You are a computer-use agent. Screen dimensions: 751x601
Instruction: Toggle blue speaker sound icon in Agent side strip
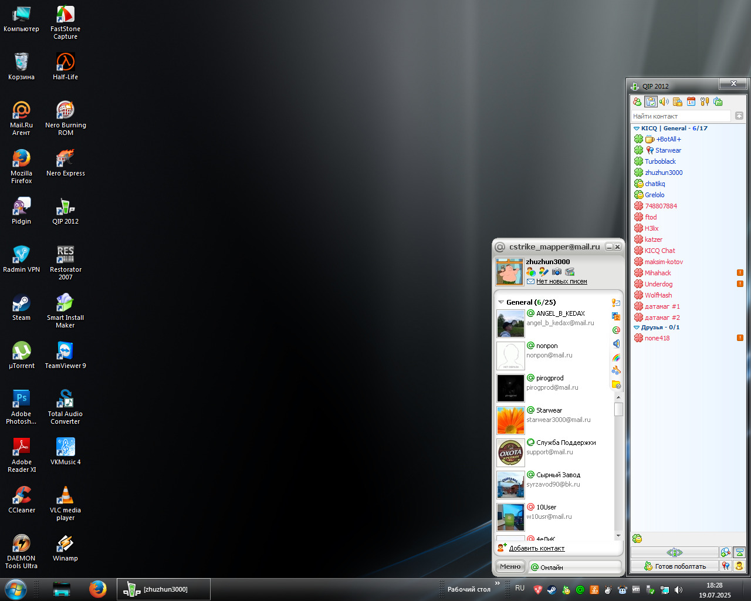point(616,344)
